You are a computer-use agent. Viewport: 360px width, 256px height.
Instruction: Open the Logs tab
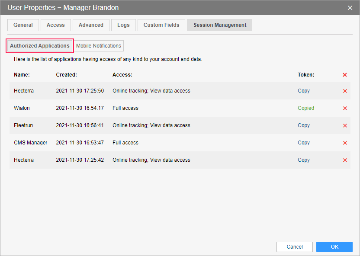point(123,25)
